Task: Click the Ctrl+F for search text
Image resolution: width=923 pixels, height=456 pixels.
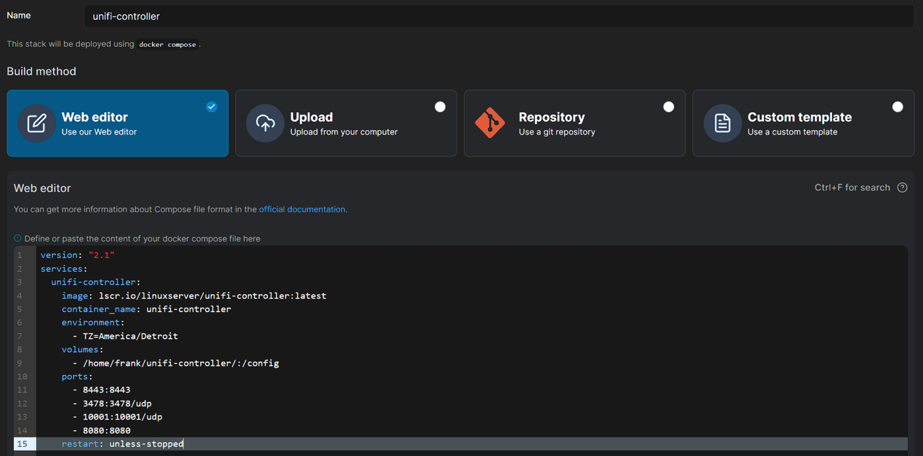Action: pos(852,187)
